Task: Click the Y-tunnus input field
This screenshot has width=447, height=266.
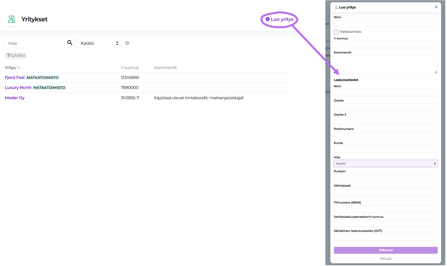Action: click(x=385, y=45)
